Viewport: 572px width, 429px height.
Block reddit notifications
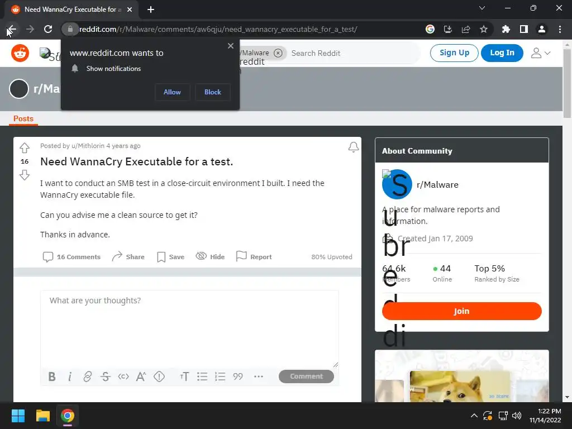(x=213, y=92)
